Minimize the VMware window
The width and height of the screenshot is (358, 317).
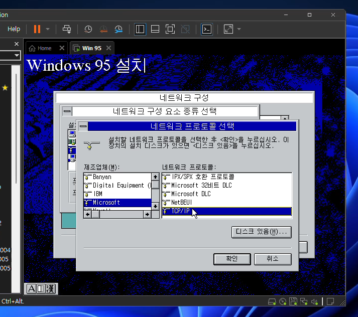click(286, 15)
